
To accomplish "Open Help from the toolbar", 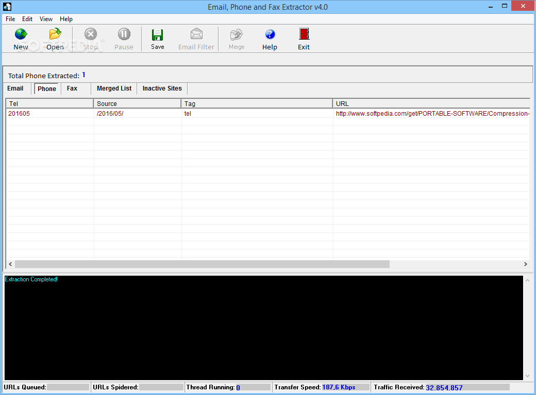I will click(270, 39).
